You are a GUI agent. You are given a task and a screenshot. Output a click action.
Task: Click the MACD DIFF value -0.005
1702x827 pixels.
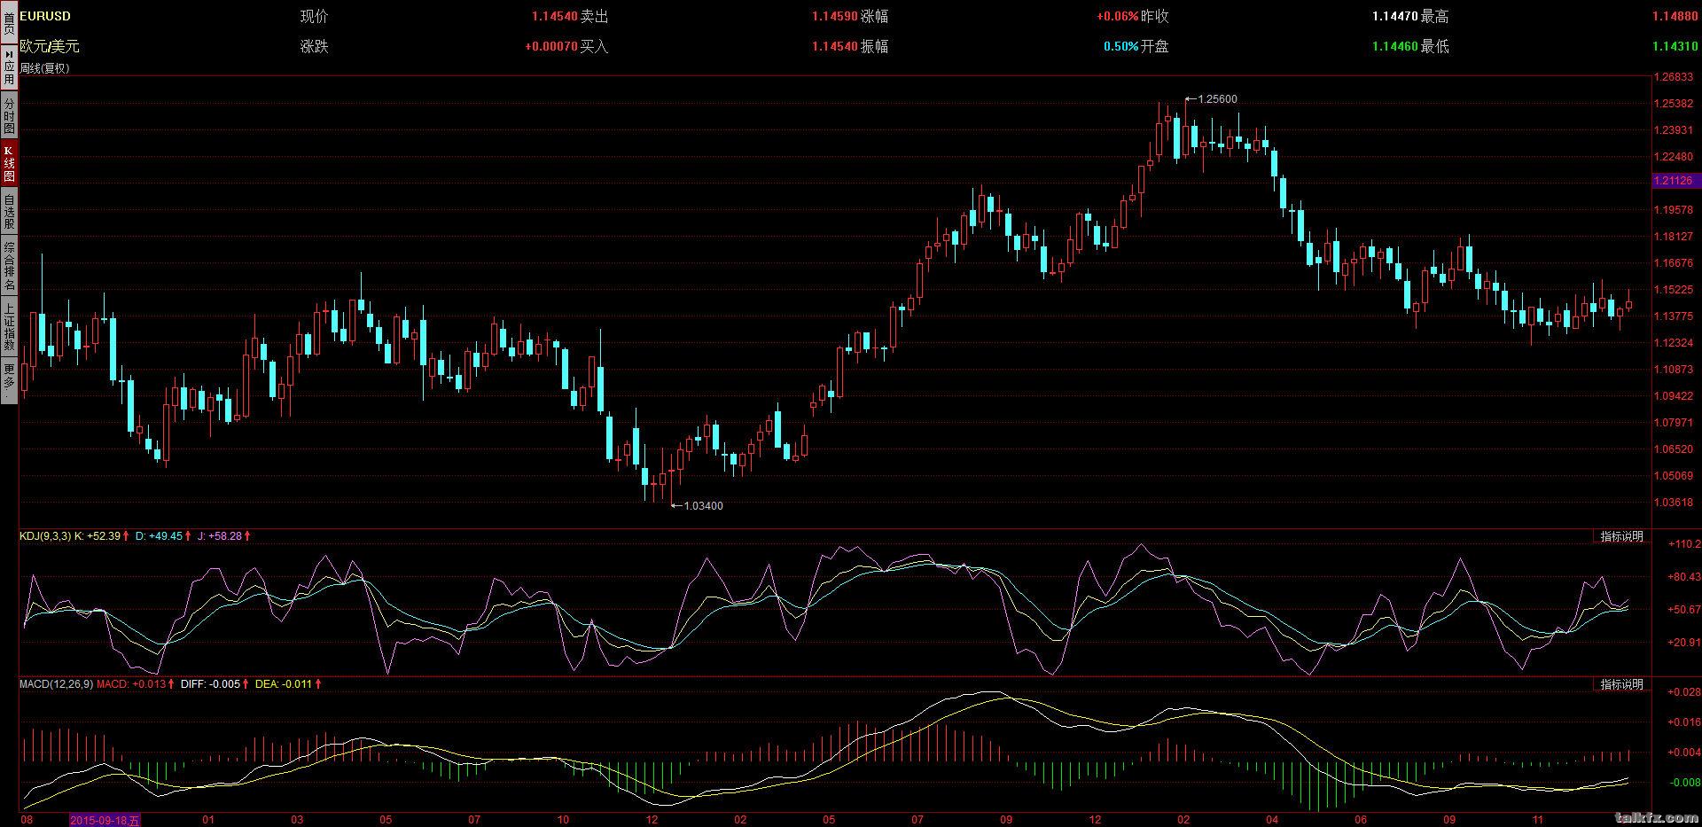(225, 684)
